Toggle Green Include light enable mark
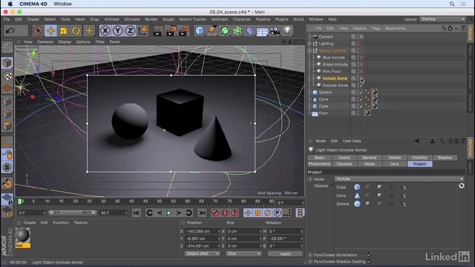Screen dimensions: 475x267 pyautogui.click(x=361, y=65)
